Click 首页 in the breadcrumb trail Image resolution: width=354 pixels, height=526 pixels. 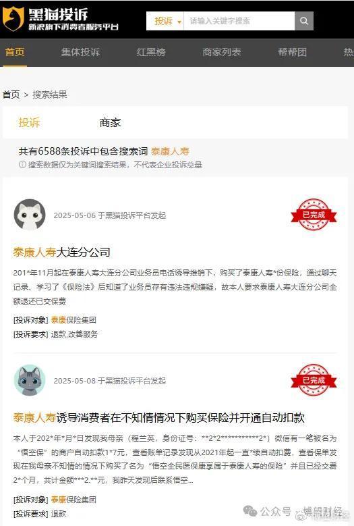[11, 95]
